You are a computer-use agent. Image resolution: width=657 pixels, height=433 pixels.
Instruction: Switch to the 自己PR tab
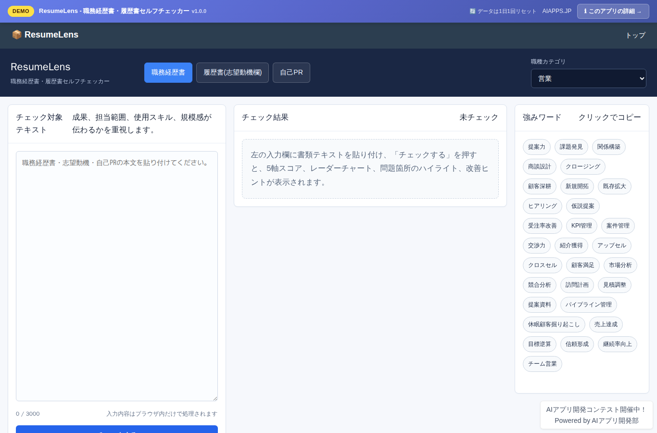click(x=291, y=73)
